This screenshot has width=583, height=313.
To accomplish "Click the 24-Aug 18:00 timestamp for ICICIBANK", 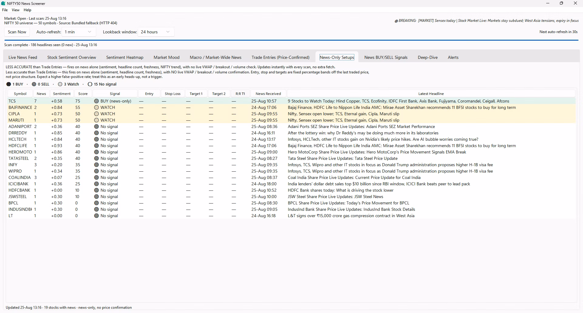I will click(264, 184).
